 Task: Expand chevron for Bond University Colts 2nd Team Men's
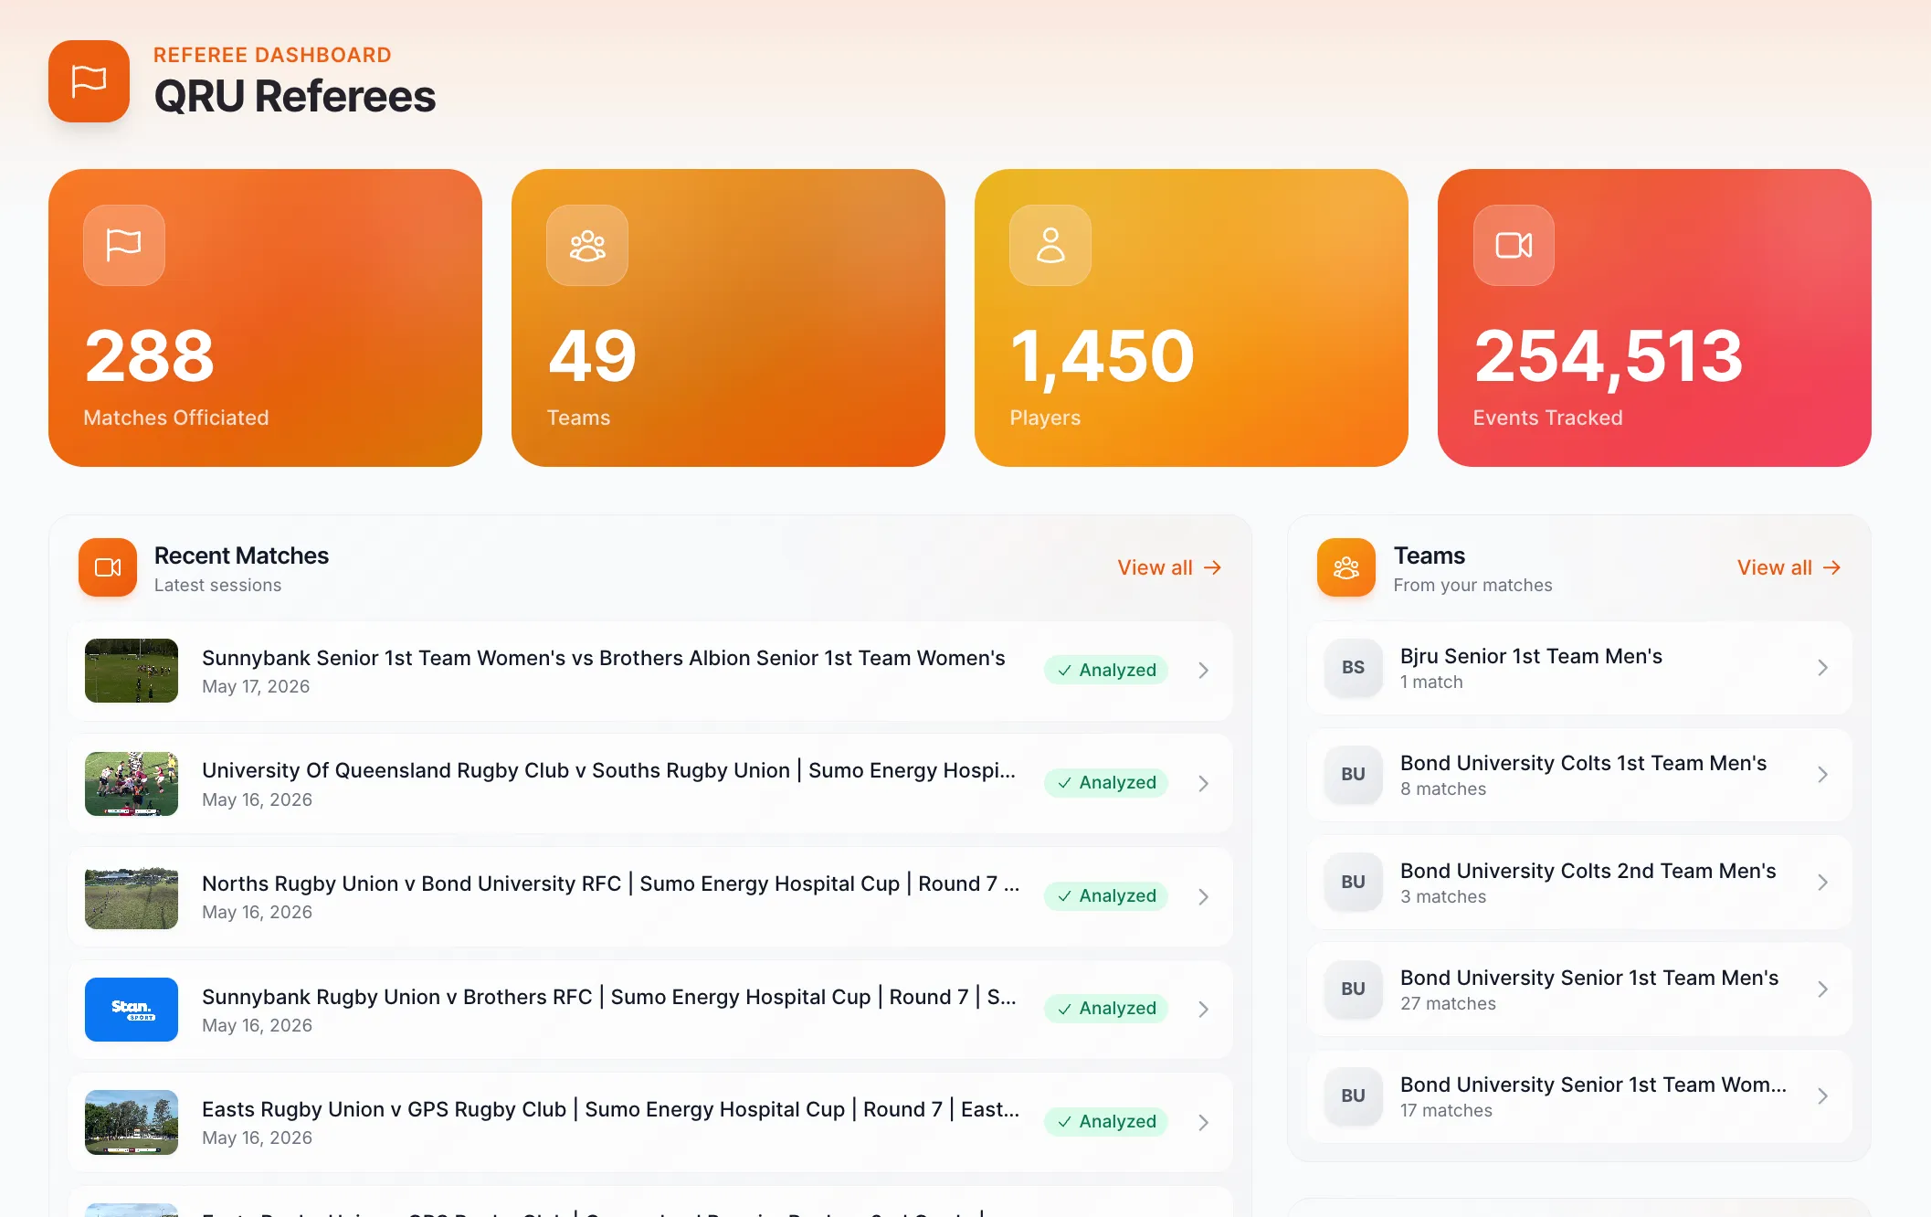click(x=1822, y=883)
